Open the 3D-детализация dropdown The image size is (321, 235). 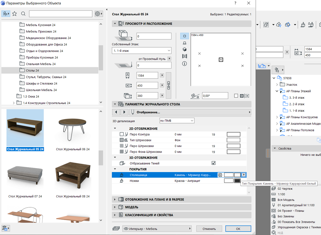coord(177,121)
